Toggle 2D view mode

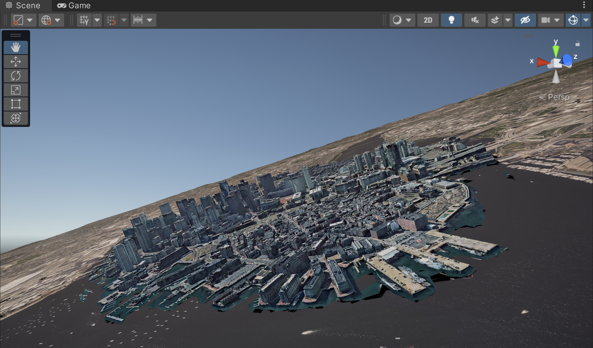(428, 20)
